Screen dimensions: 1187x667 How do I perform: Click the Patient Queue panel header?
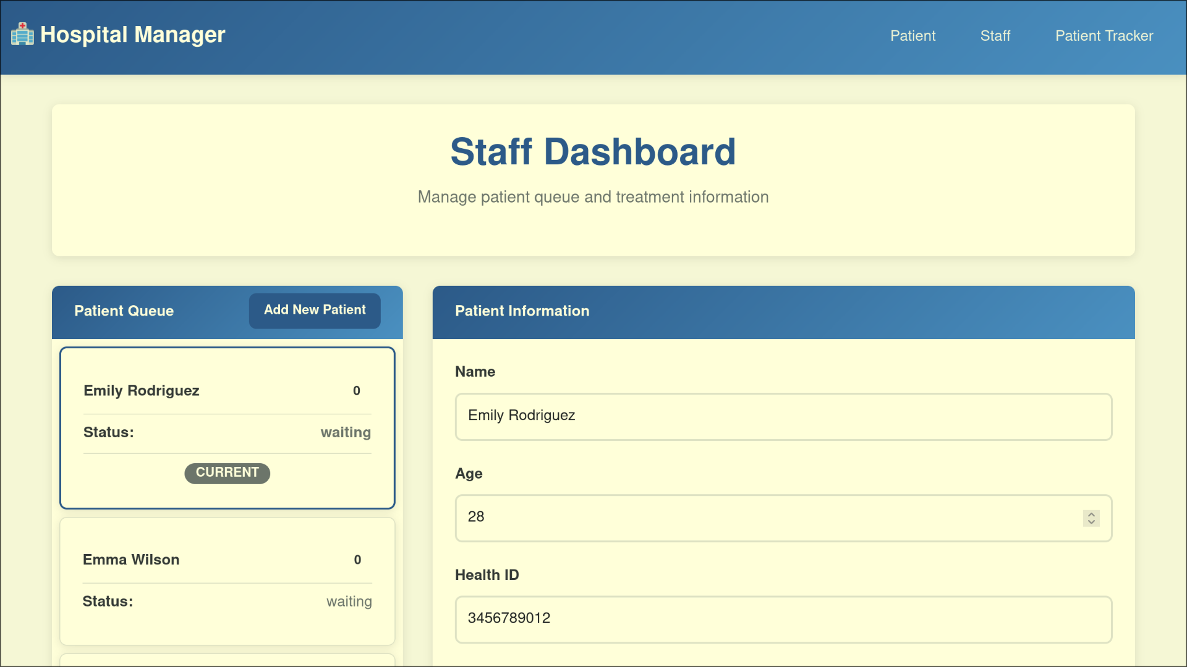(x=124, y=311)
